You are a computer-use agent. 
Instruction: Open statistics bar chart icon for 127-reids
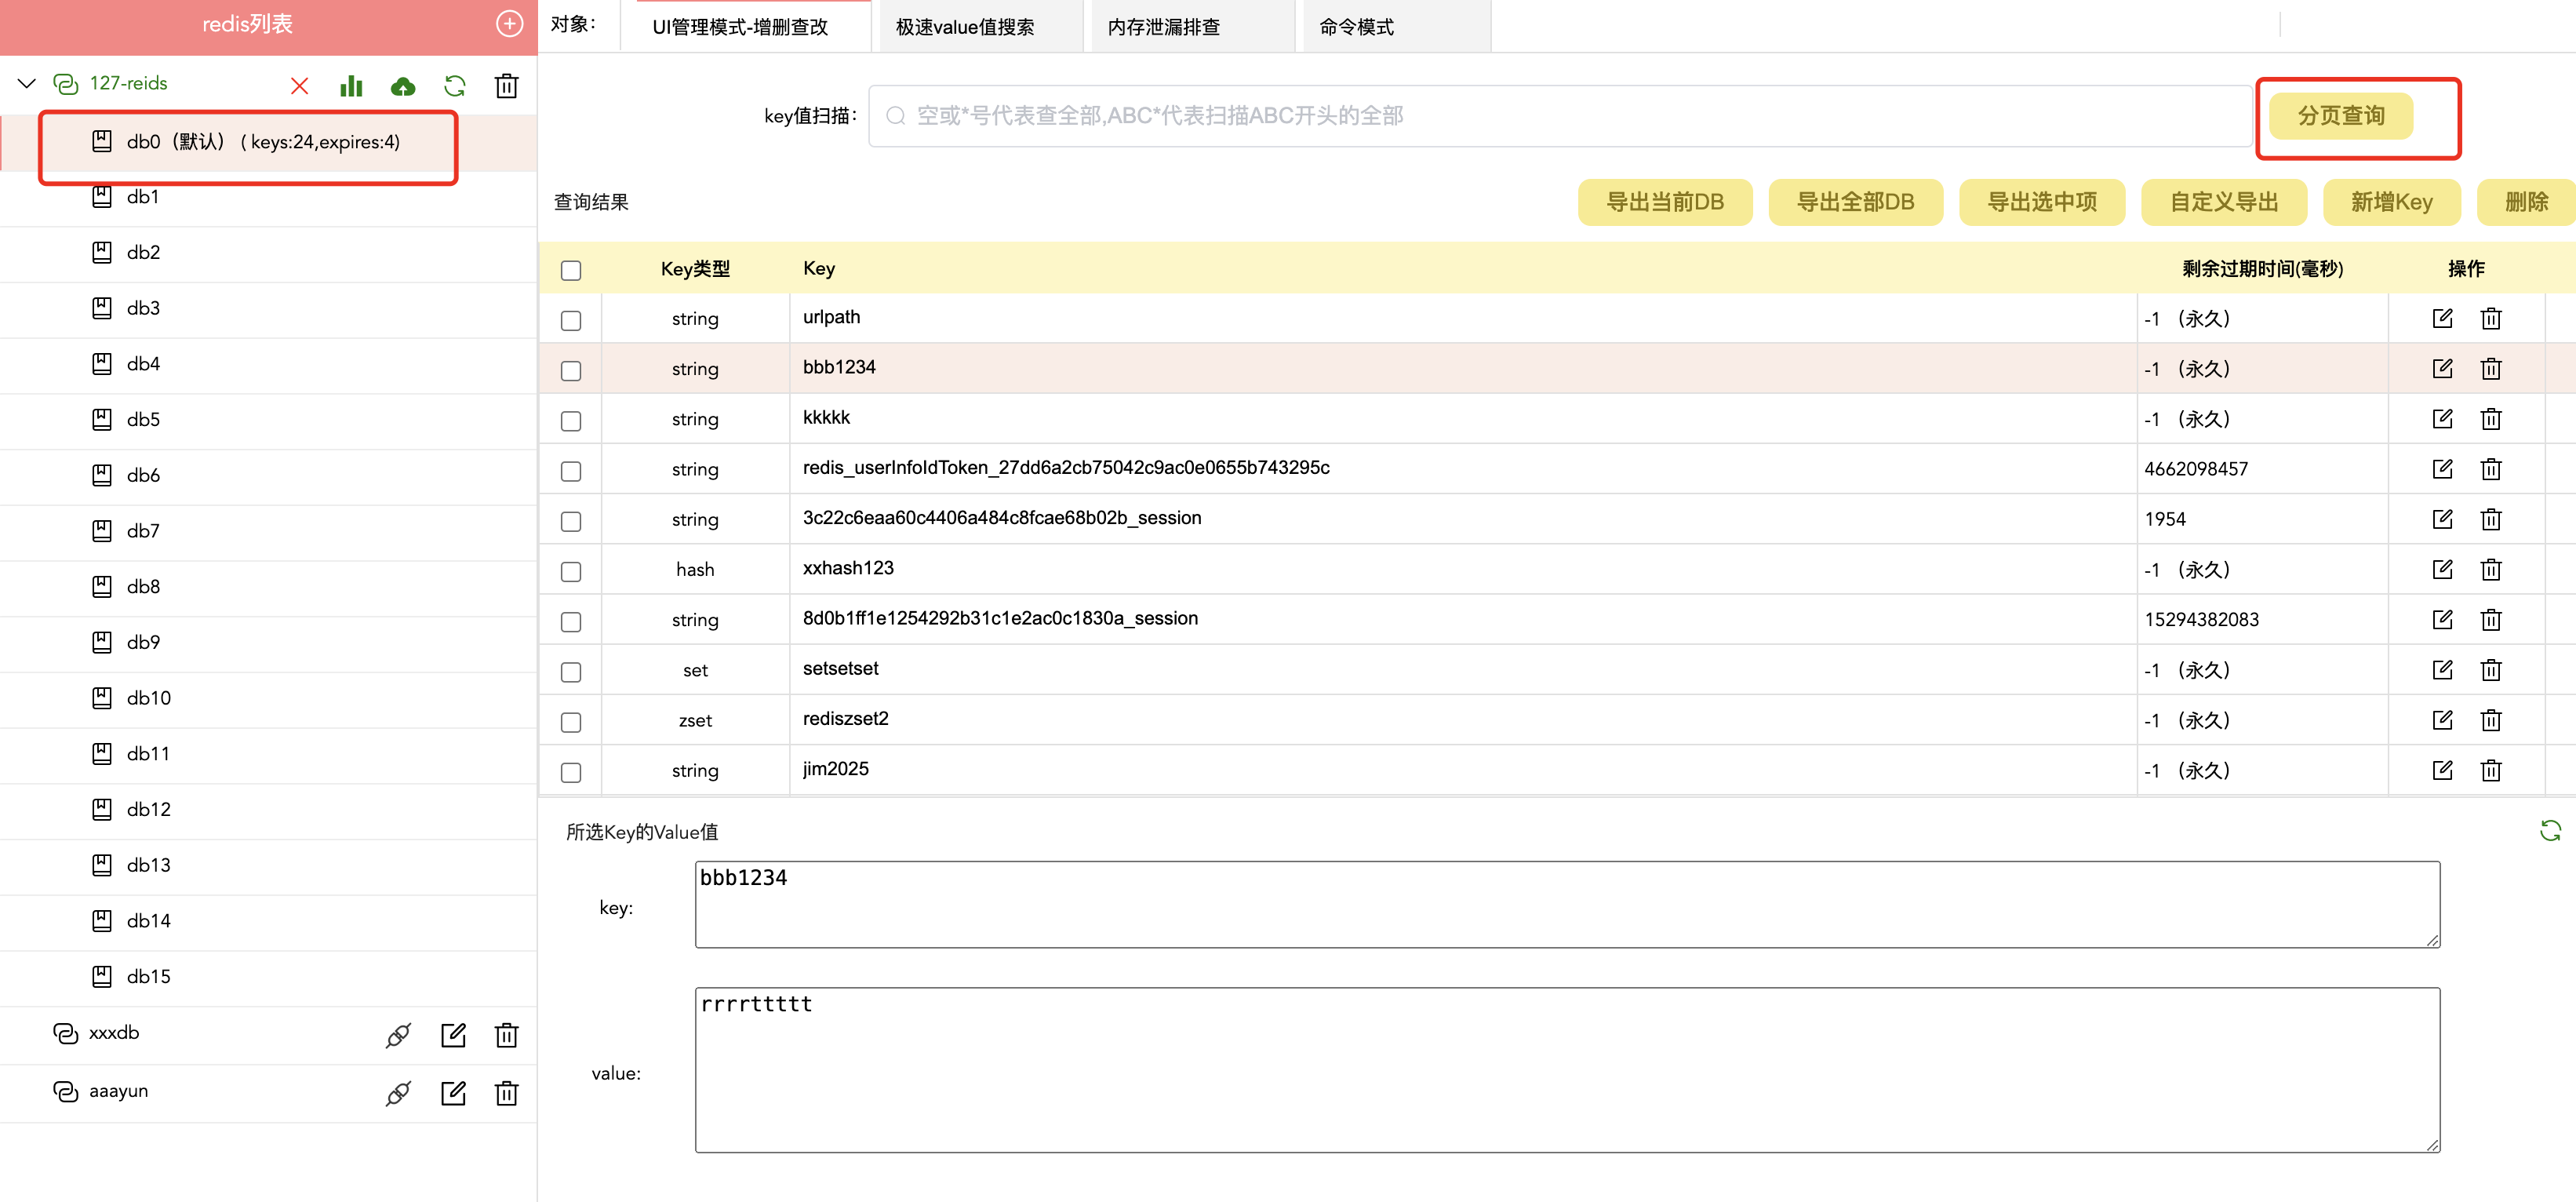point(351,86)
